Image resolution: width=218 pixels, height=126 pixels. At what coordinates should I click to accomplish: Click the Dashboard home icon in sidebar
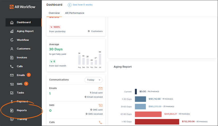tap(12, 22)
